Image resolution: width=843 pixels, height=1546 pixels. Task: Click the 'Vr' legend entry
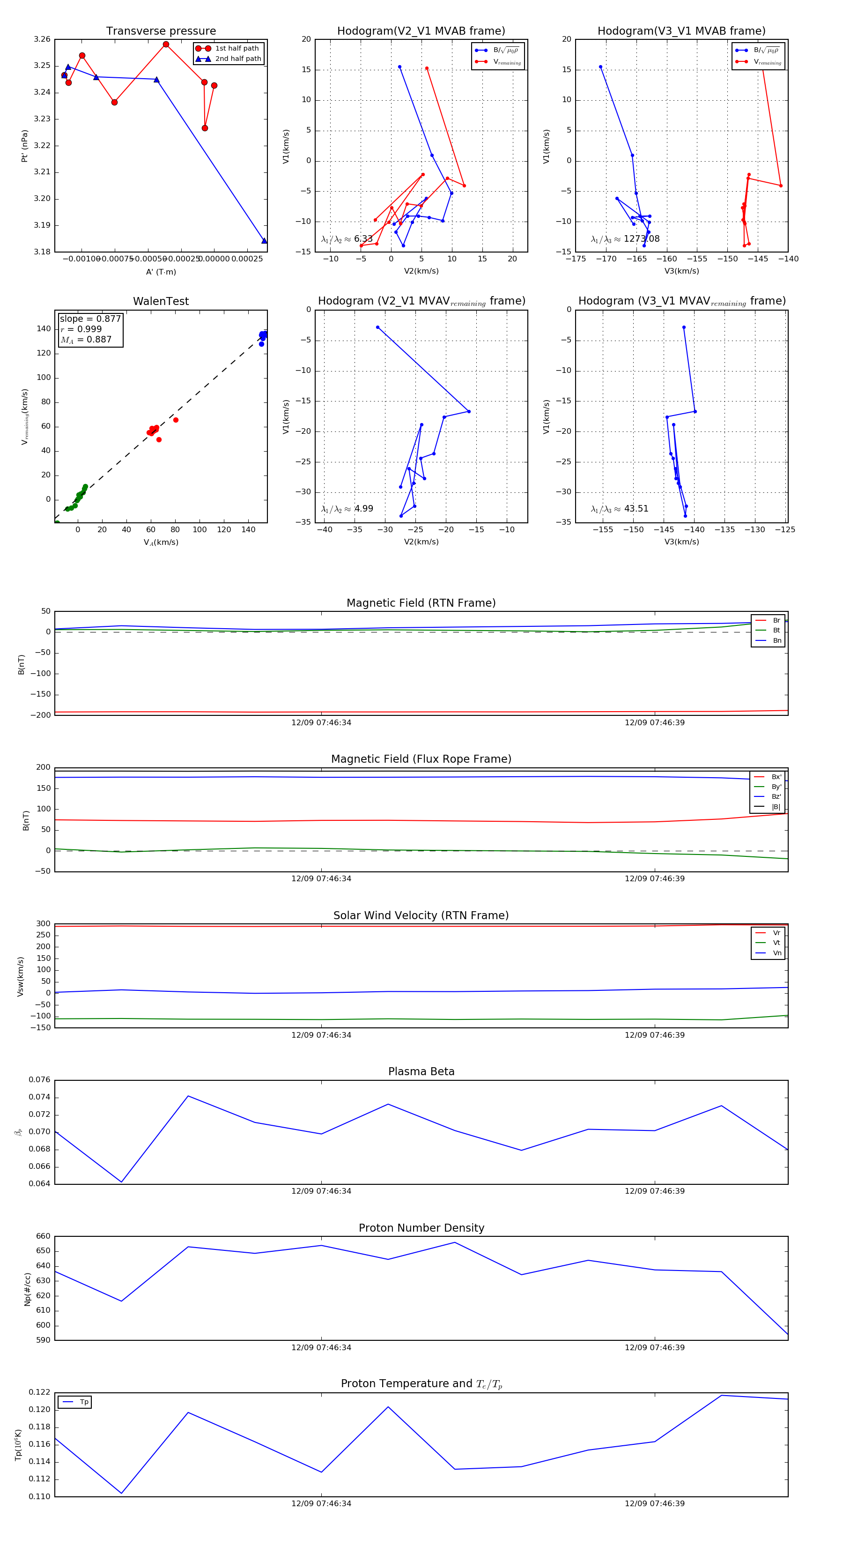(x=769, y=933)
